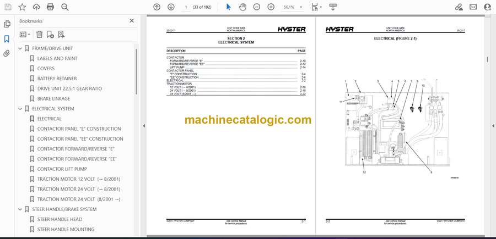Open CONTACTOR FORWARD/REVERSE "E" bookmark
Image resolution: width=496 pixels, height=239 pixels.
coord(76,149)
